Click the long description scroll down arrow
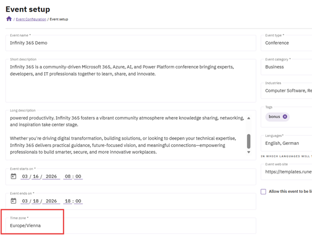The image size is (312, 235). [249, 152]
